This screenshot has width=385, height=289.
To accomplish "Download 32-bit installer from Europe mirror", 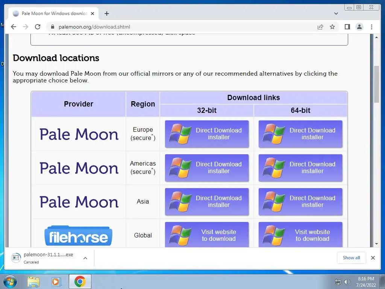I will point(207,134).
